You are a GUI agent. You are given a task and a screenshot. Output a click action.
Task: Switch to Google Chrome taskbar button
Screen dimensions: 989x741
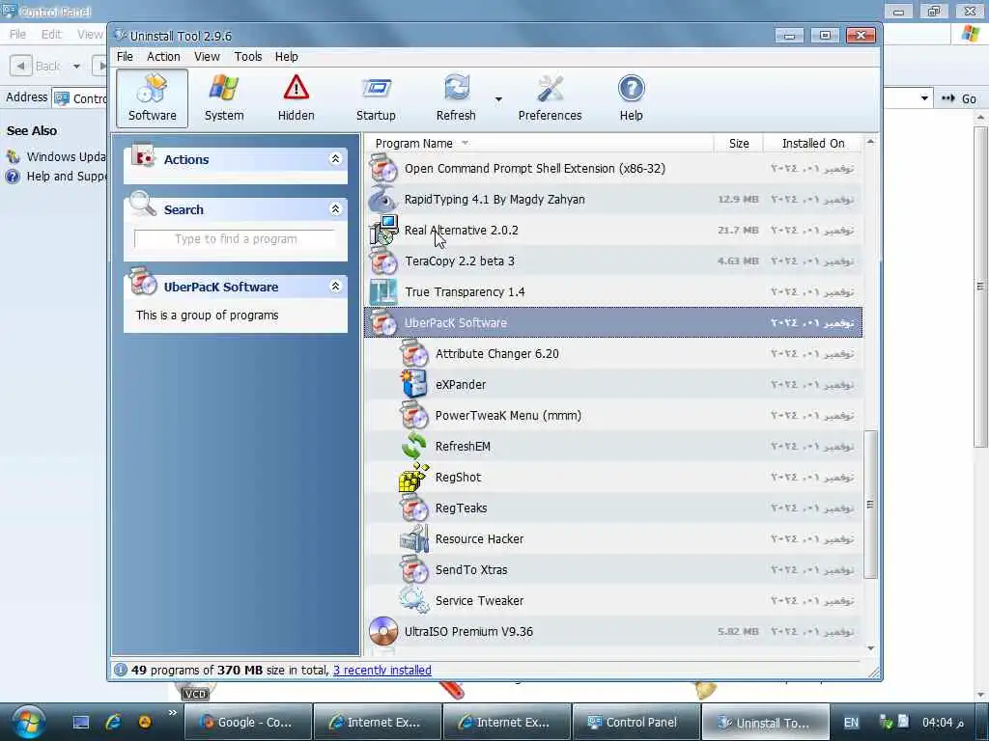[x=248, y=722]
